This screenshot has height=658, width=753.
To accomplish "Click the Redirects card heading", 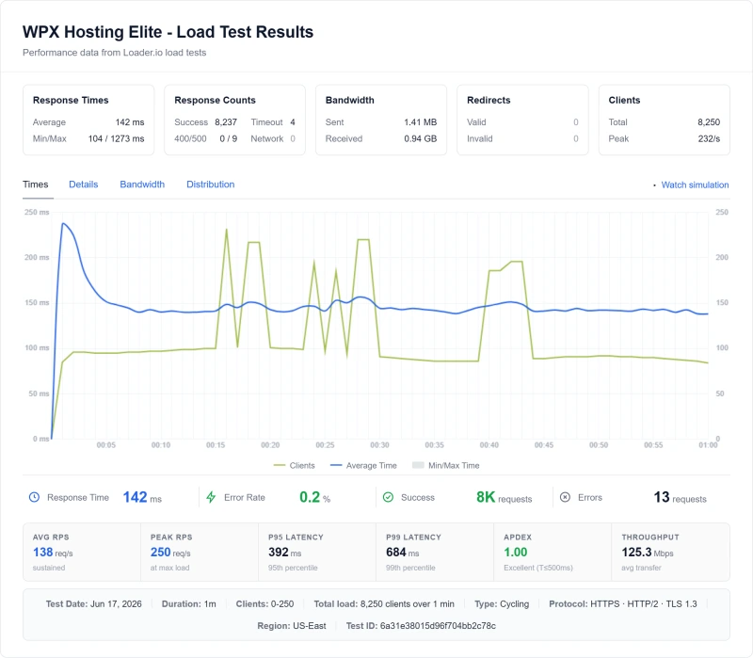I will click(x=489, y=100).
